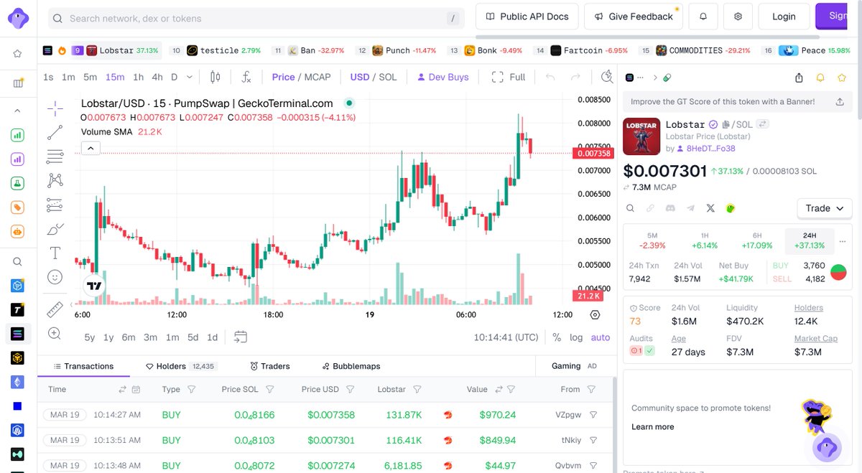This screenshot has height=473, width=862.
Task: Select the ruler measure tool
Action: (x=55, y=309)
